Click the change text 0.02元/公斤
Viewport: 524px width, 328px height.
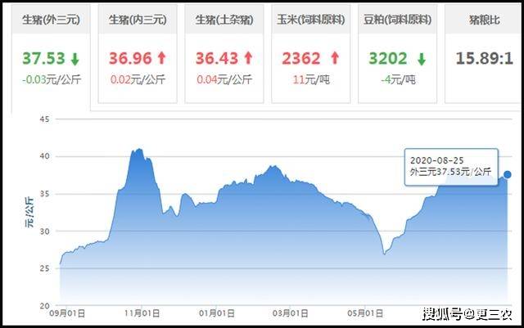coord(138,79)
